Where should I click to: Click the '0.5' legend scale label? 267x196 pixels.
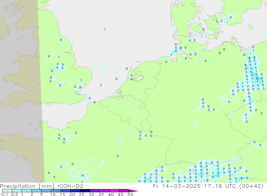coord(14,194)
